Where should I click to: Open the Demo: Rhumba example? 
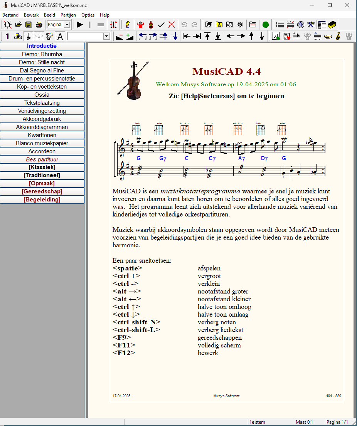click(x=42, y=54)
